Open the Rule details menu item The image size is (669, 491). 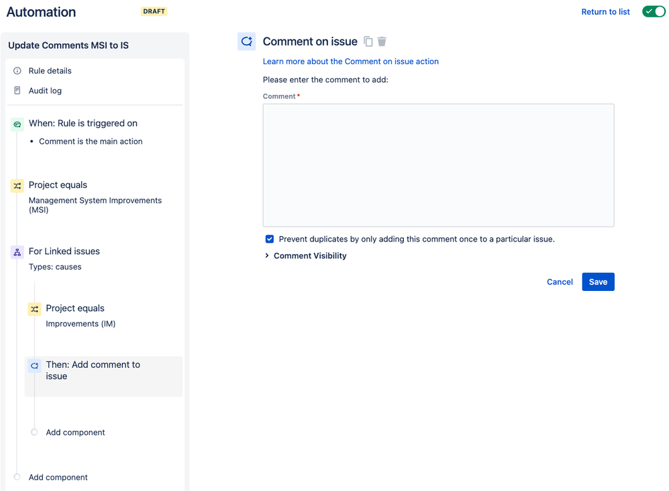click(50, 71)
